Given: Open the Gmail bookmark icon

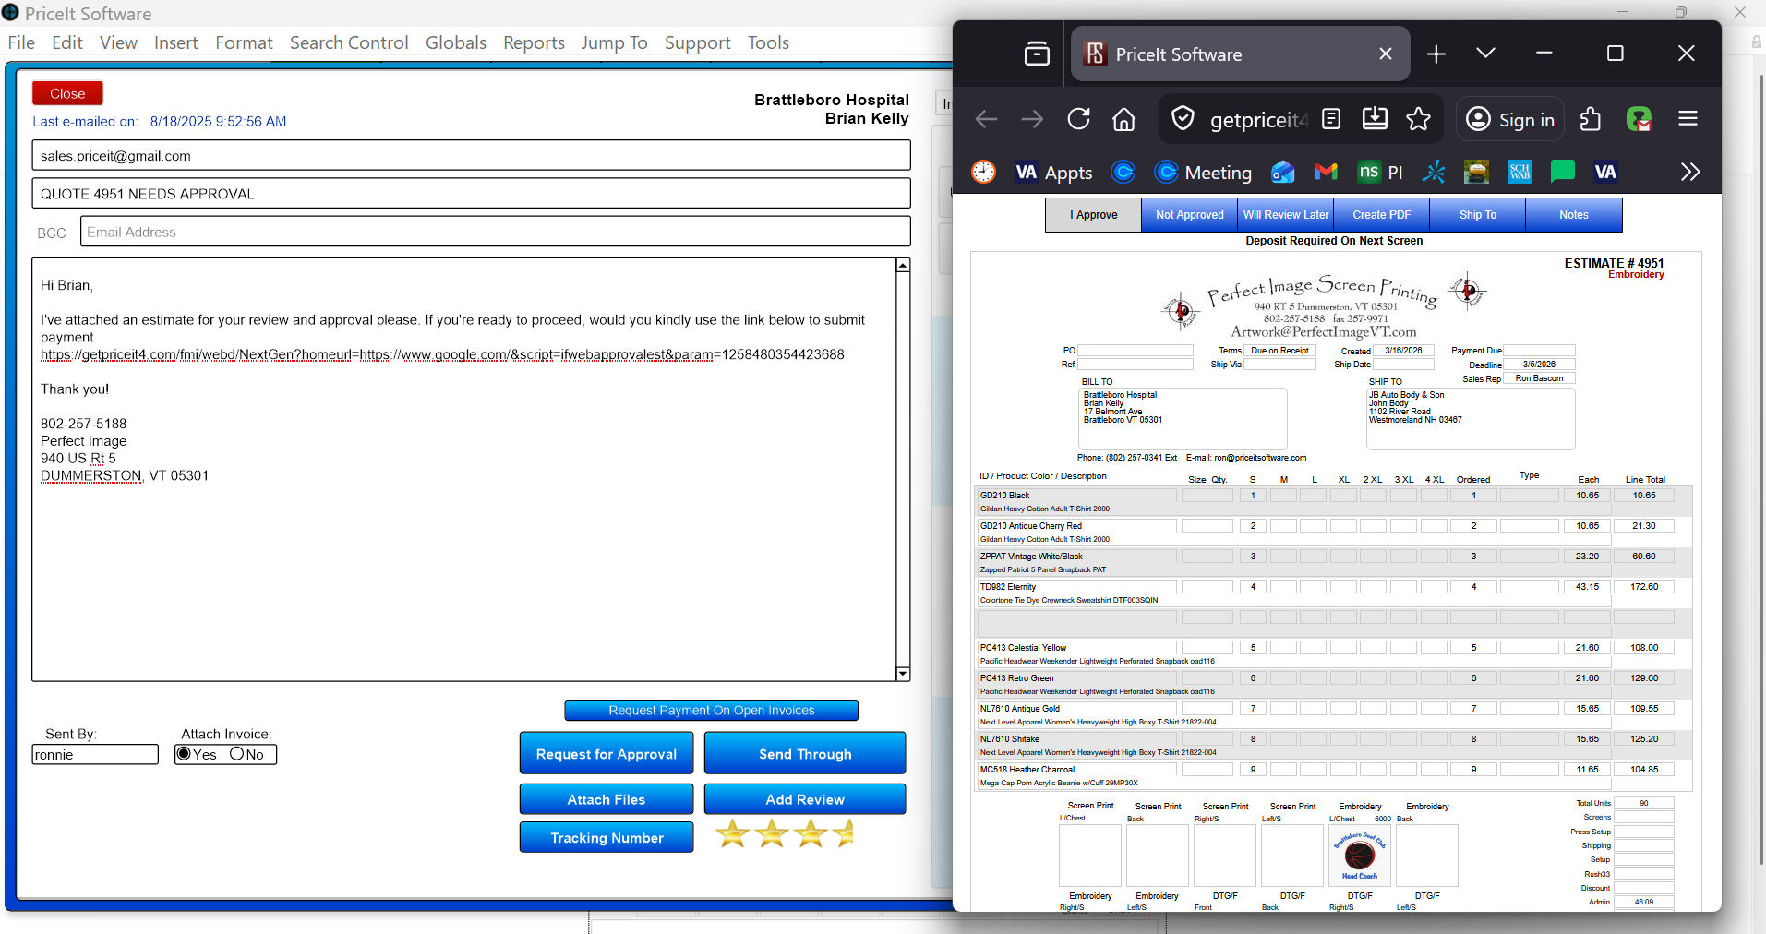Looking at the screenshot, I should [1326, 172].
